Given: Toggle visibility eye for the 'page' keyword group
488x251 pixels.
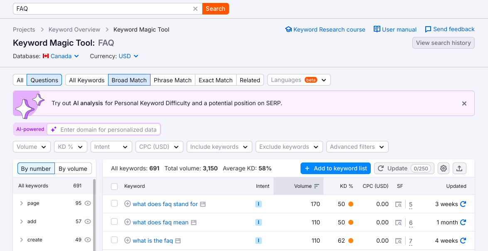Looking at the screenshot, I should pyautogui.click(x=87, y=203).
